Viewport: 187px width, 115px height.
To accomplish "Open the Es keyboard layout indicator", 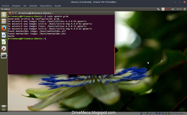I will click(x=163, y=9).
